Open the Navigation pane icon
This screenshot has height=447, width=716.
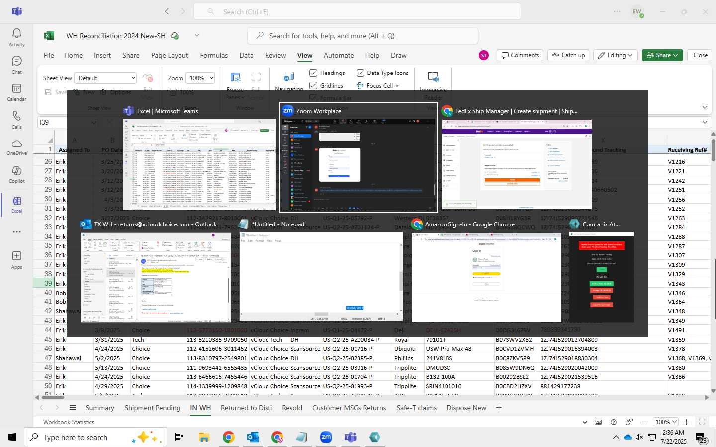(289, 76)
